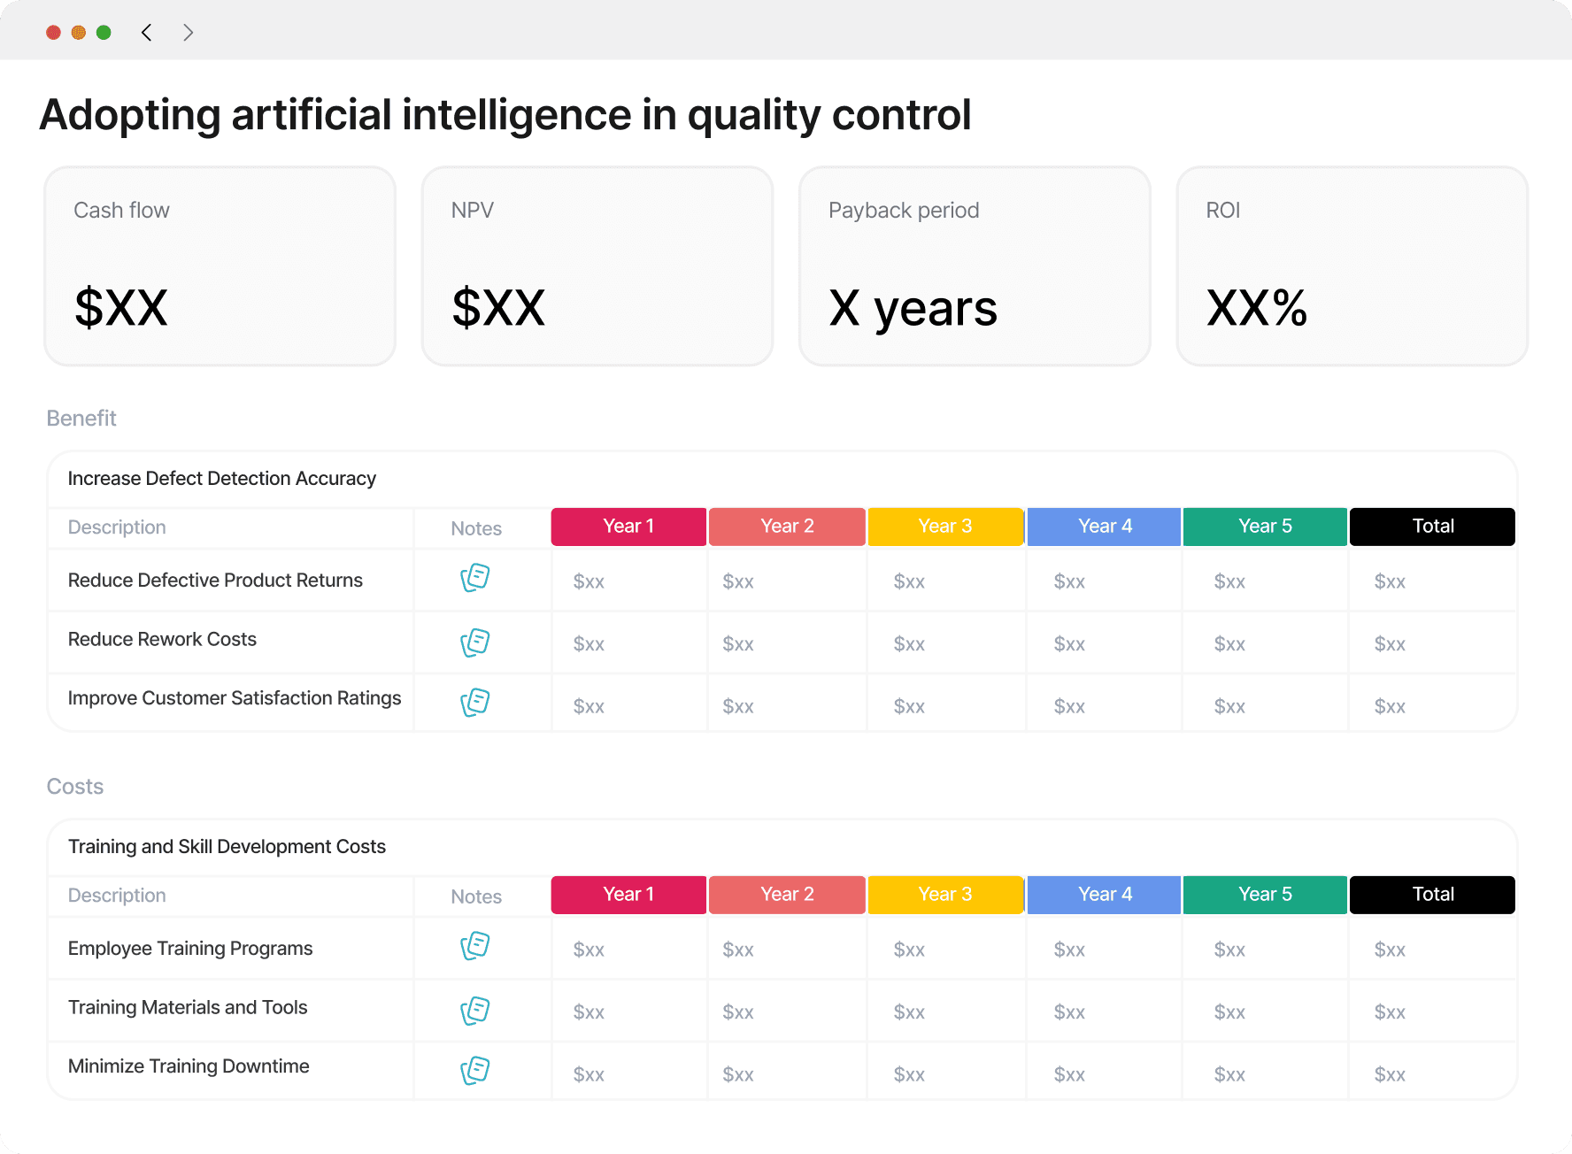Open the Cash flow summary card
The width and height of the screenshot is (1572, 1154).
point(220,266)
